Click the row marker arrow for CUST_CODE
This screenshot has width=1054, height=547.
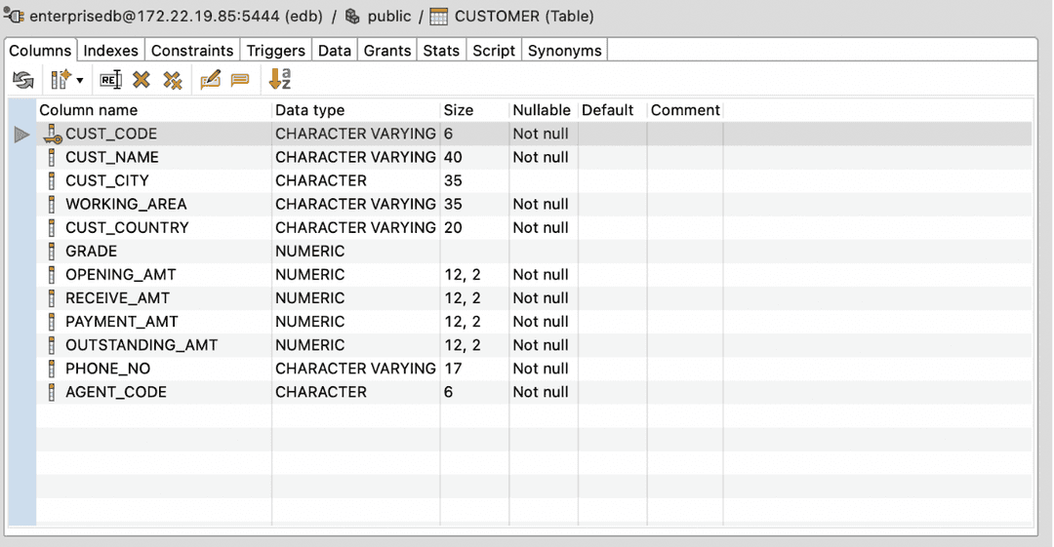point(22,135)
